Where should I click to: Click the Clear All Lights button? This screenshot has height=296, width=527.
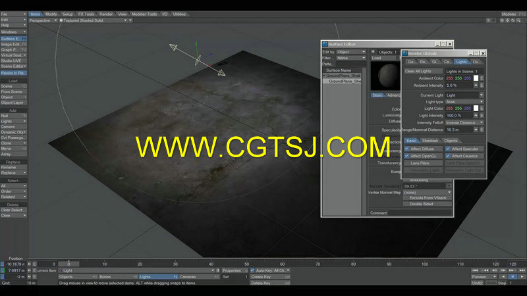tap(424, 71)
